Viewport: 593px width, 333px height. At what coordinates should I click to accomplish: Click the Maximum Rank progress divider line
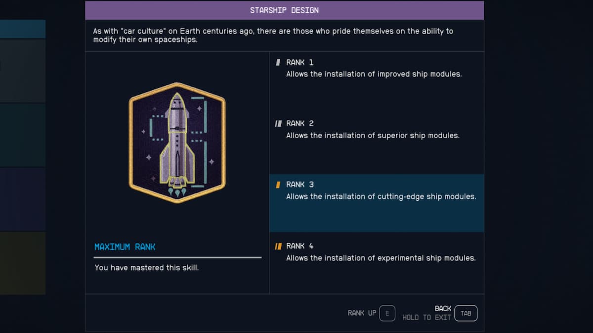[177, 257]
